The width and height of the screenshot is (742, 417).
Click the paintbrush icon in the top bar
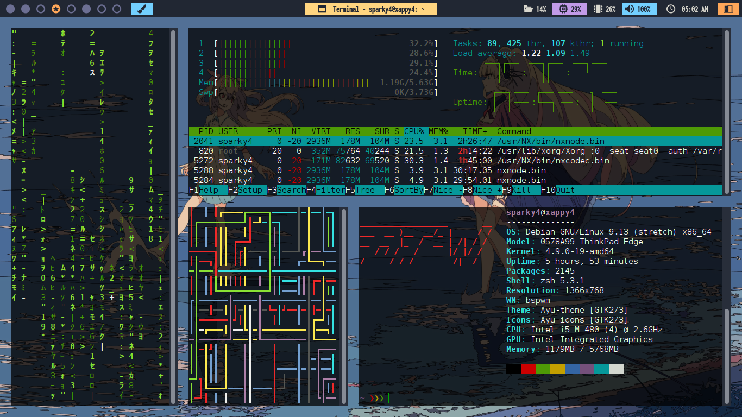coord(142,9)
